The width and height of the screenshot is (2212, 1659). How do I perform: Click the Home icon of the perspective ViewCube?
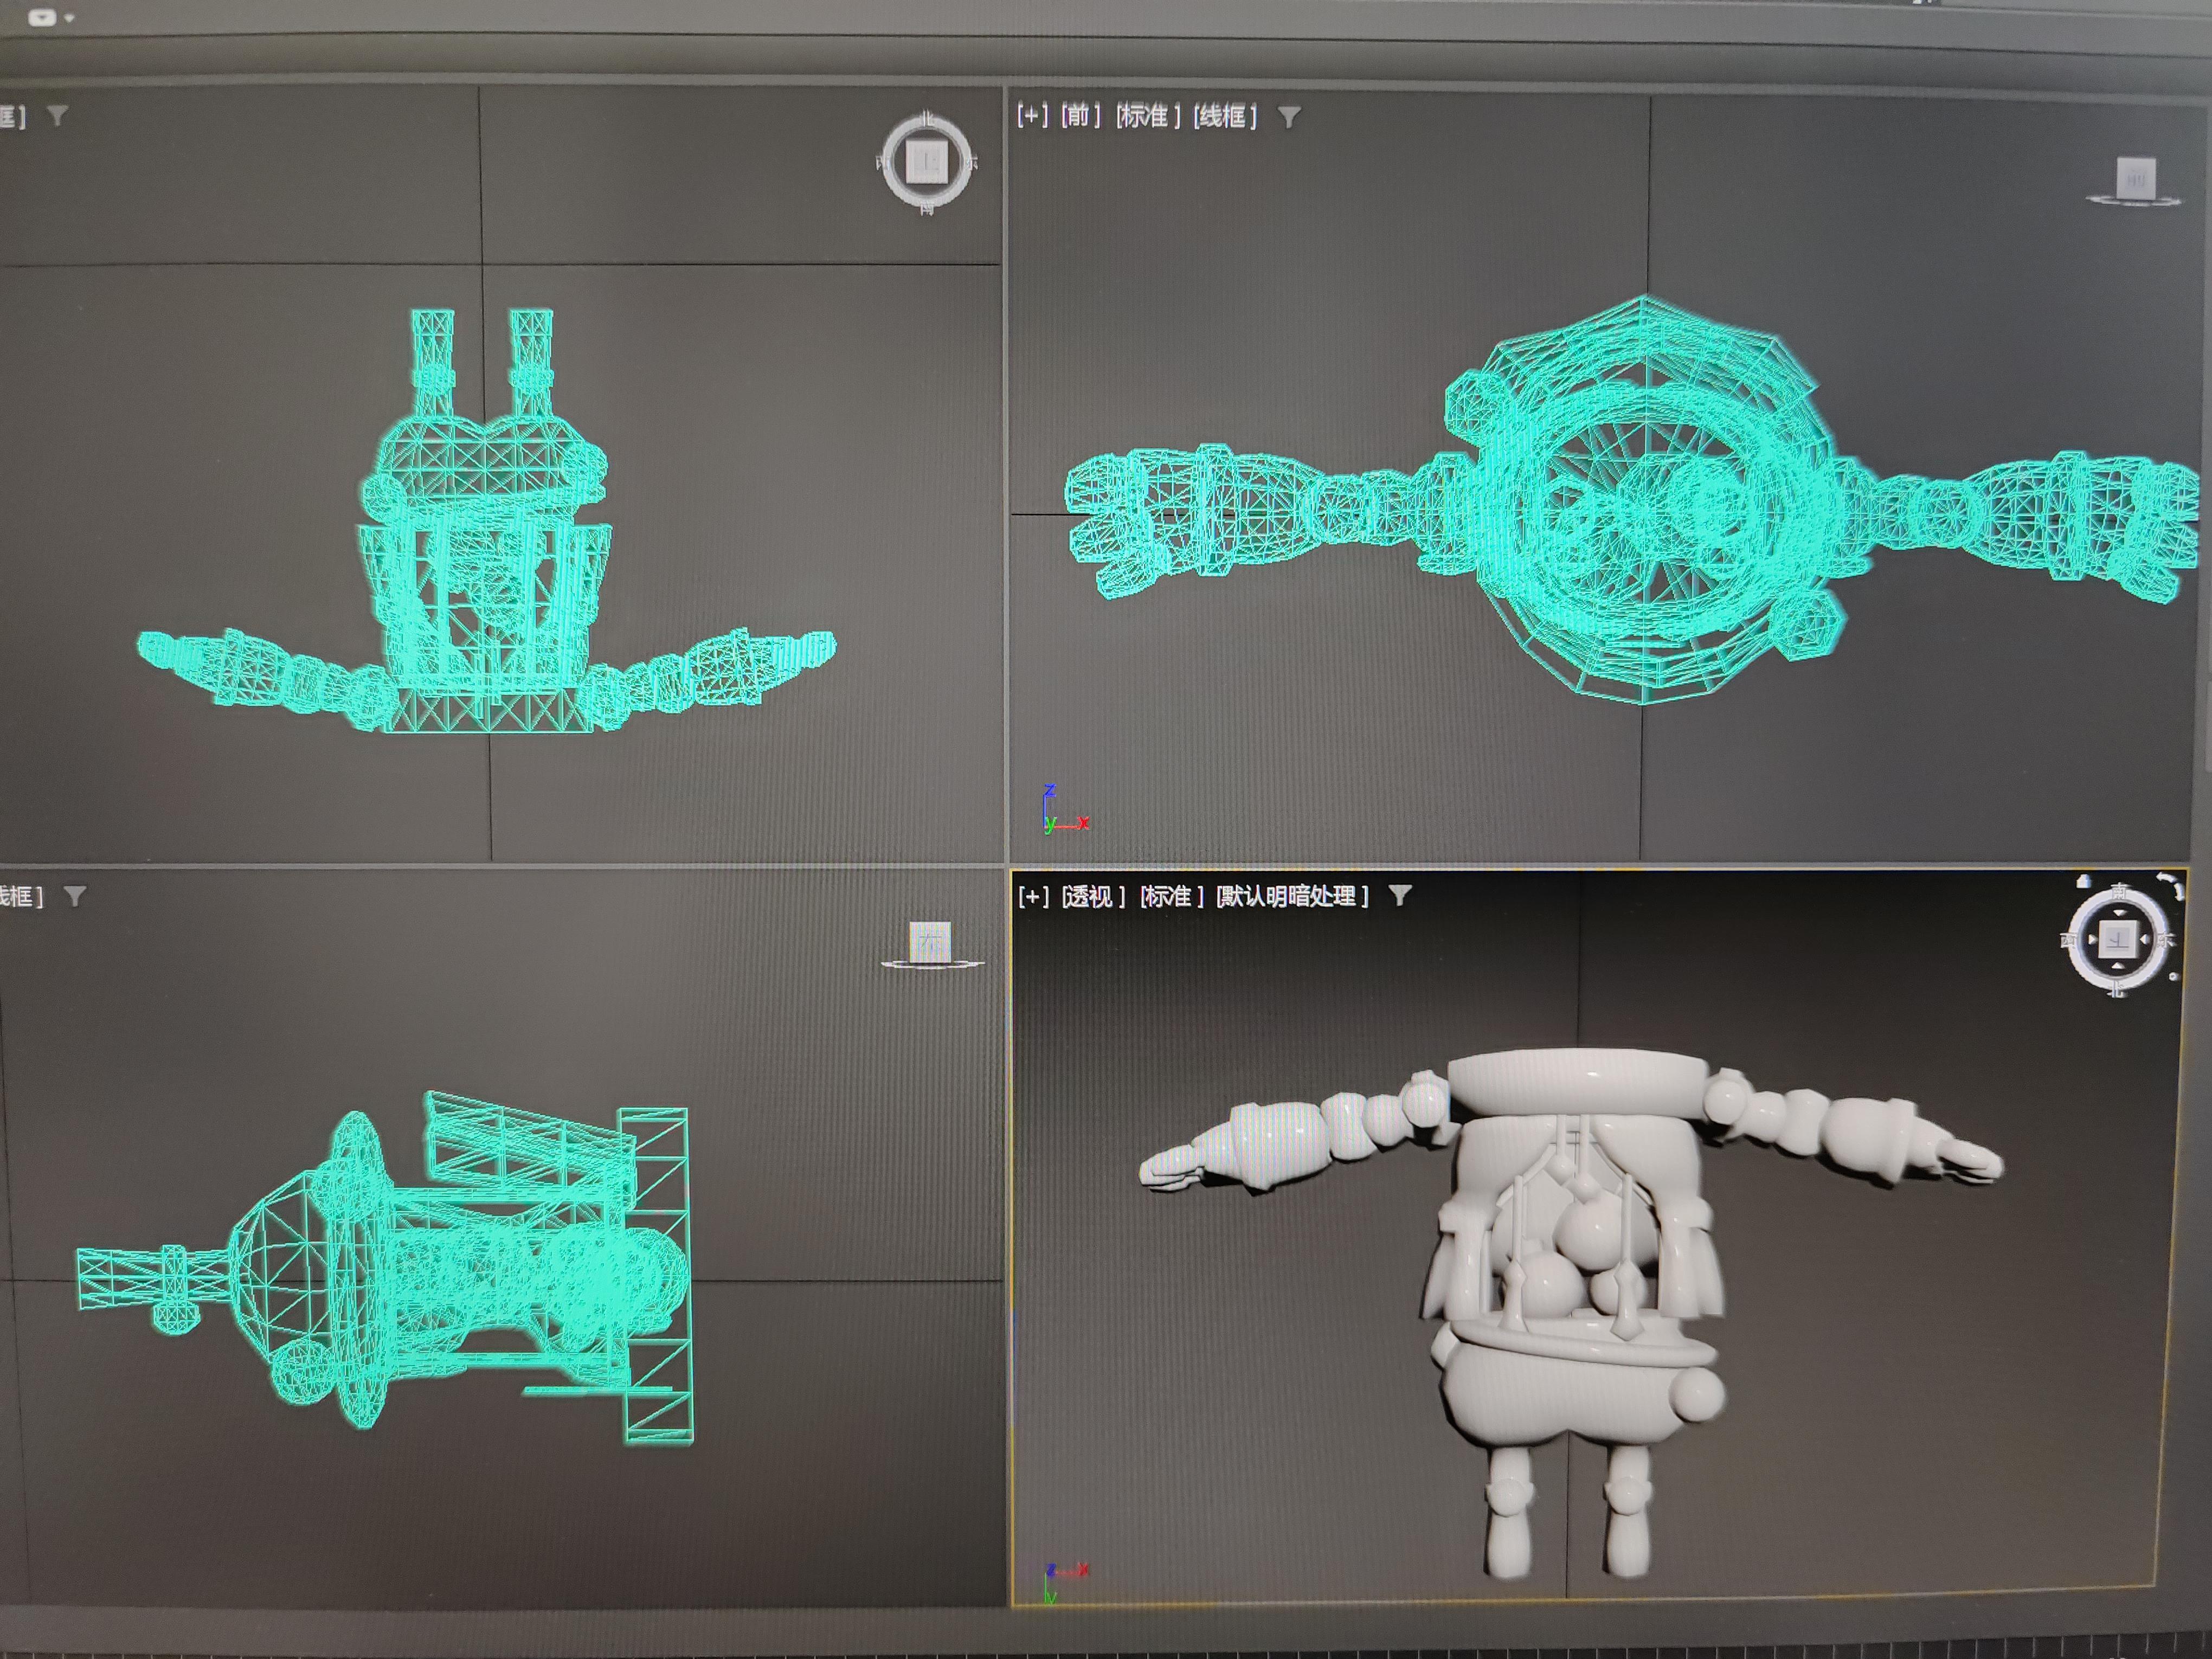(2084, 881)
